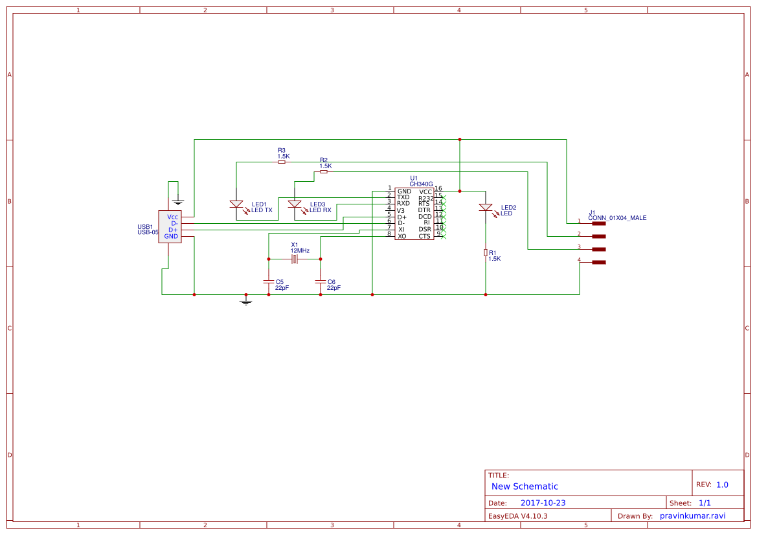Screen dimensions: 757x535
Task: Select the "12MHz" crystal value label
Action: click(300, 251)
